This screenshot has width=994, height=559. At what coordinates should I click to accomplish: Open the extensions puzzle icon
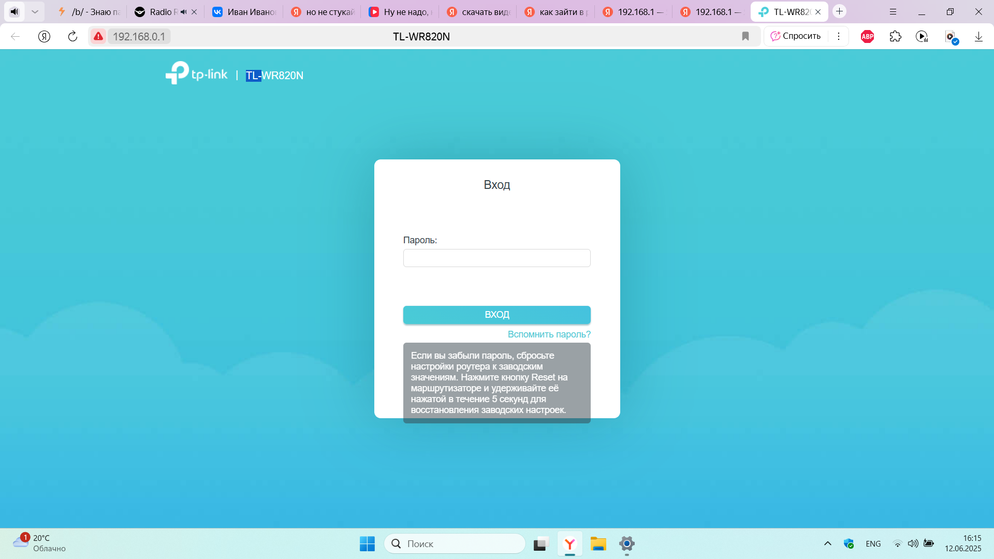pos(895,36)
